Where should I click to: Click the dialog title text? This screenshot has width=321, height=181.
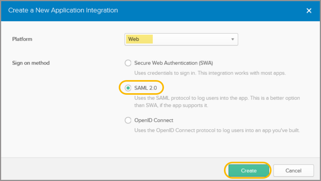point(63,10)
